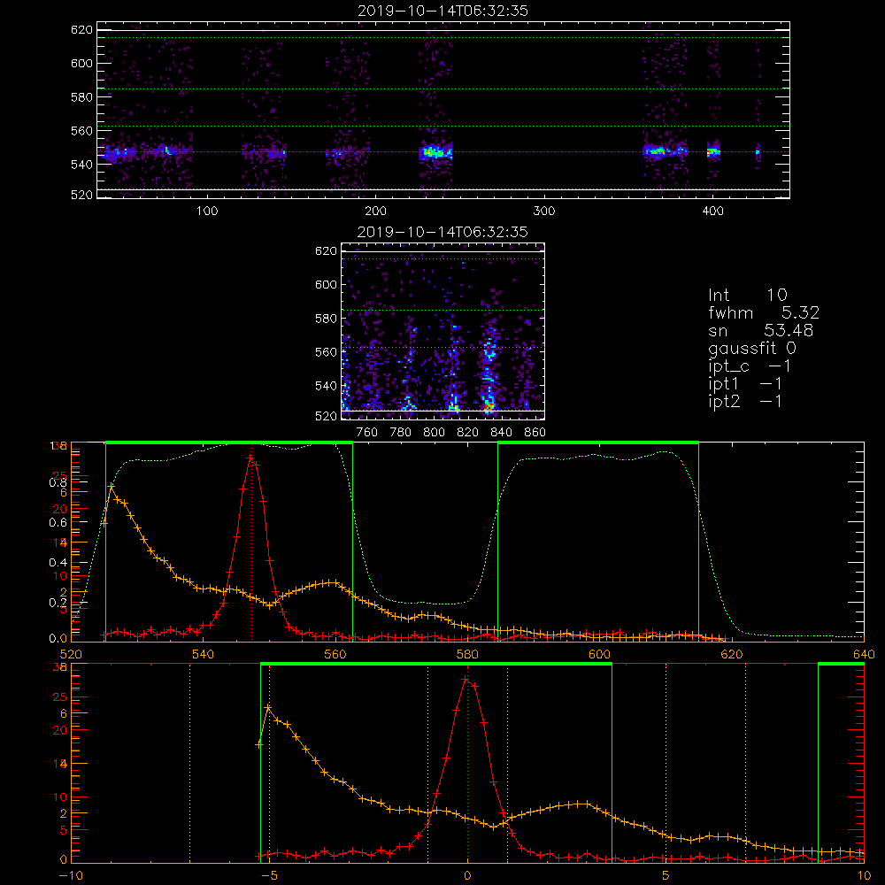Click the timestamp title above the wide image strip
Screen dimensions: 885x885
pos(443,11)
